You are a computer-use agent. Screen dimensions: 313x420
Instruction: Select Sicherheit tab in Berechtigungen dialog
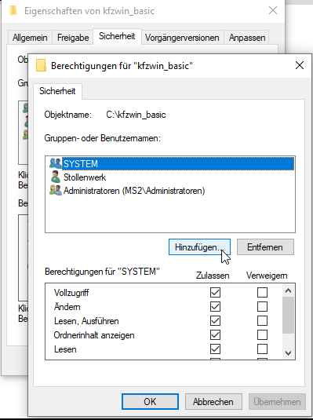(x=57, y=91)
